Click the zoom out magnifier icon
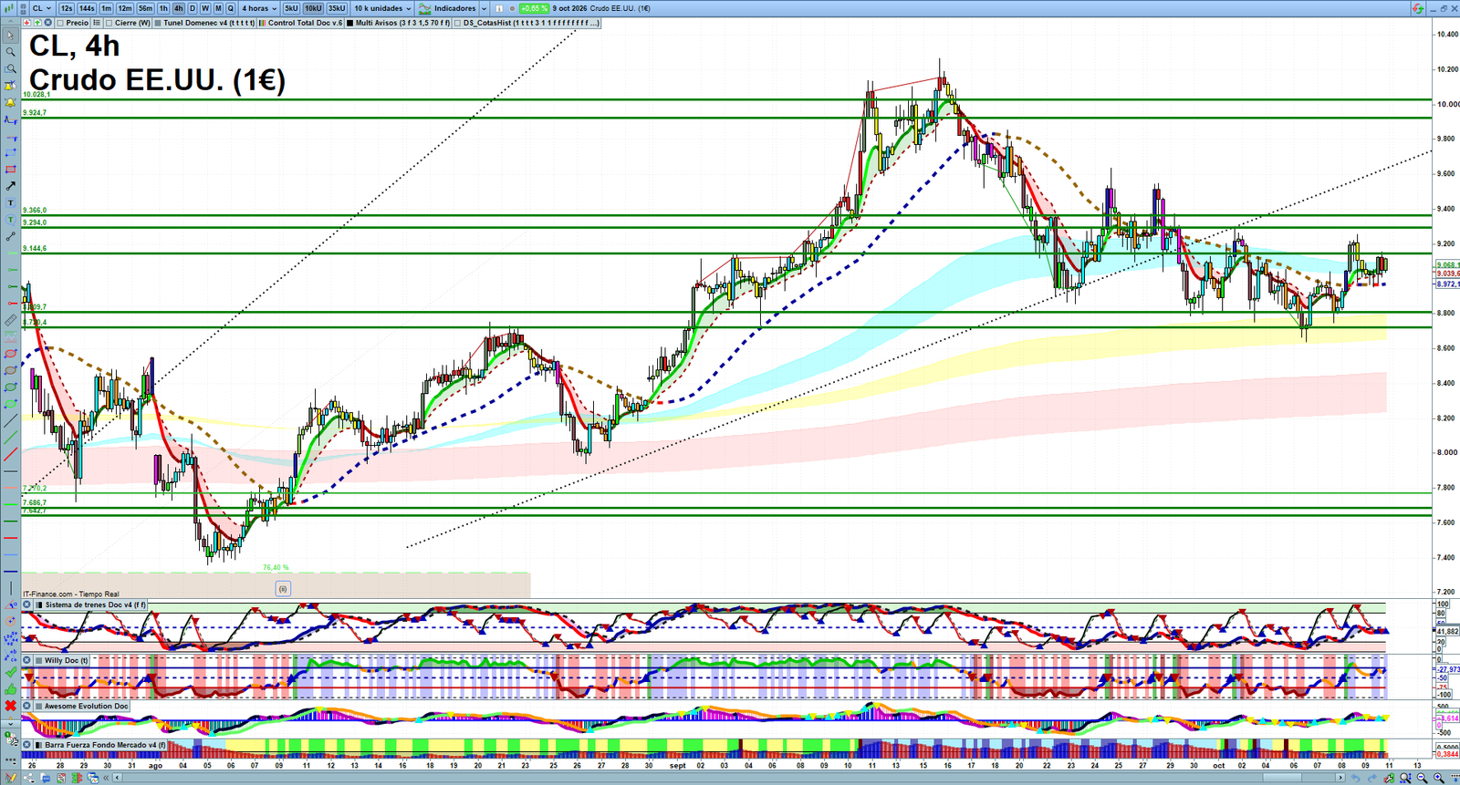This screenshot has width=1460, height=785. 1422,778
